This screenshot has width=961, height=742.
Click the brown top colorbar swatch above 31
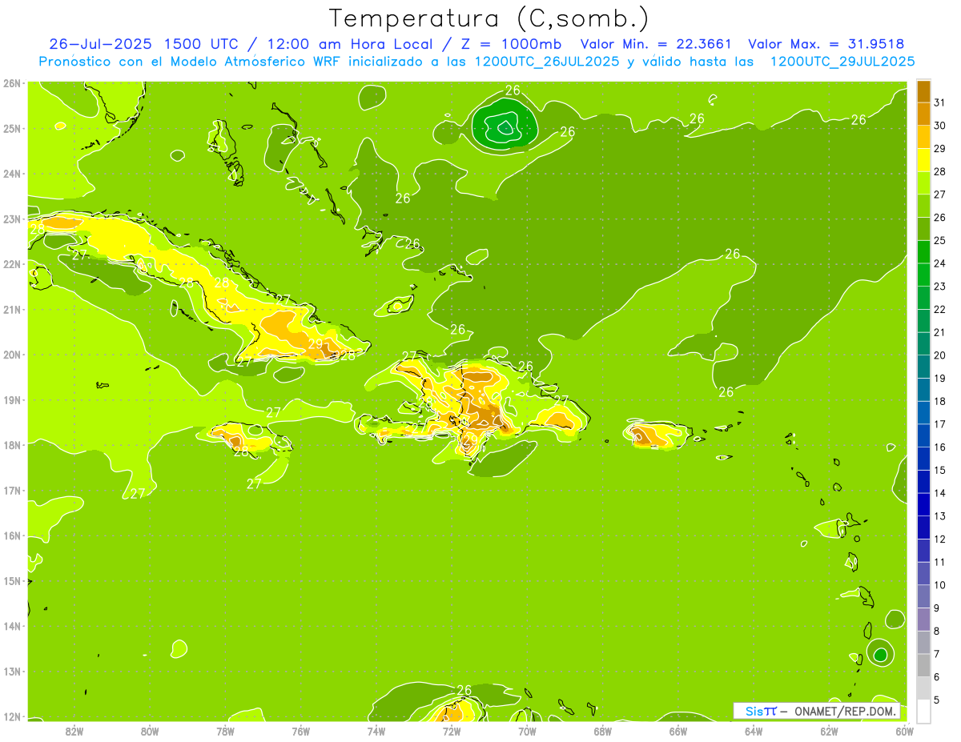tap(923, 91)
